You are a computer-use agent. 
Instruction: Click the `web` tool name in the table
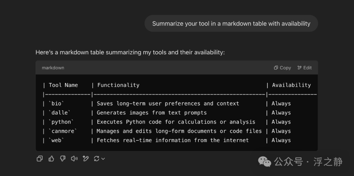pyautogui.click(x=56, y=140)
